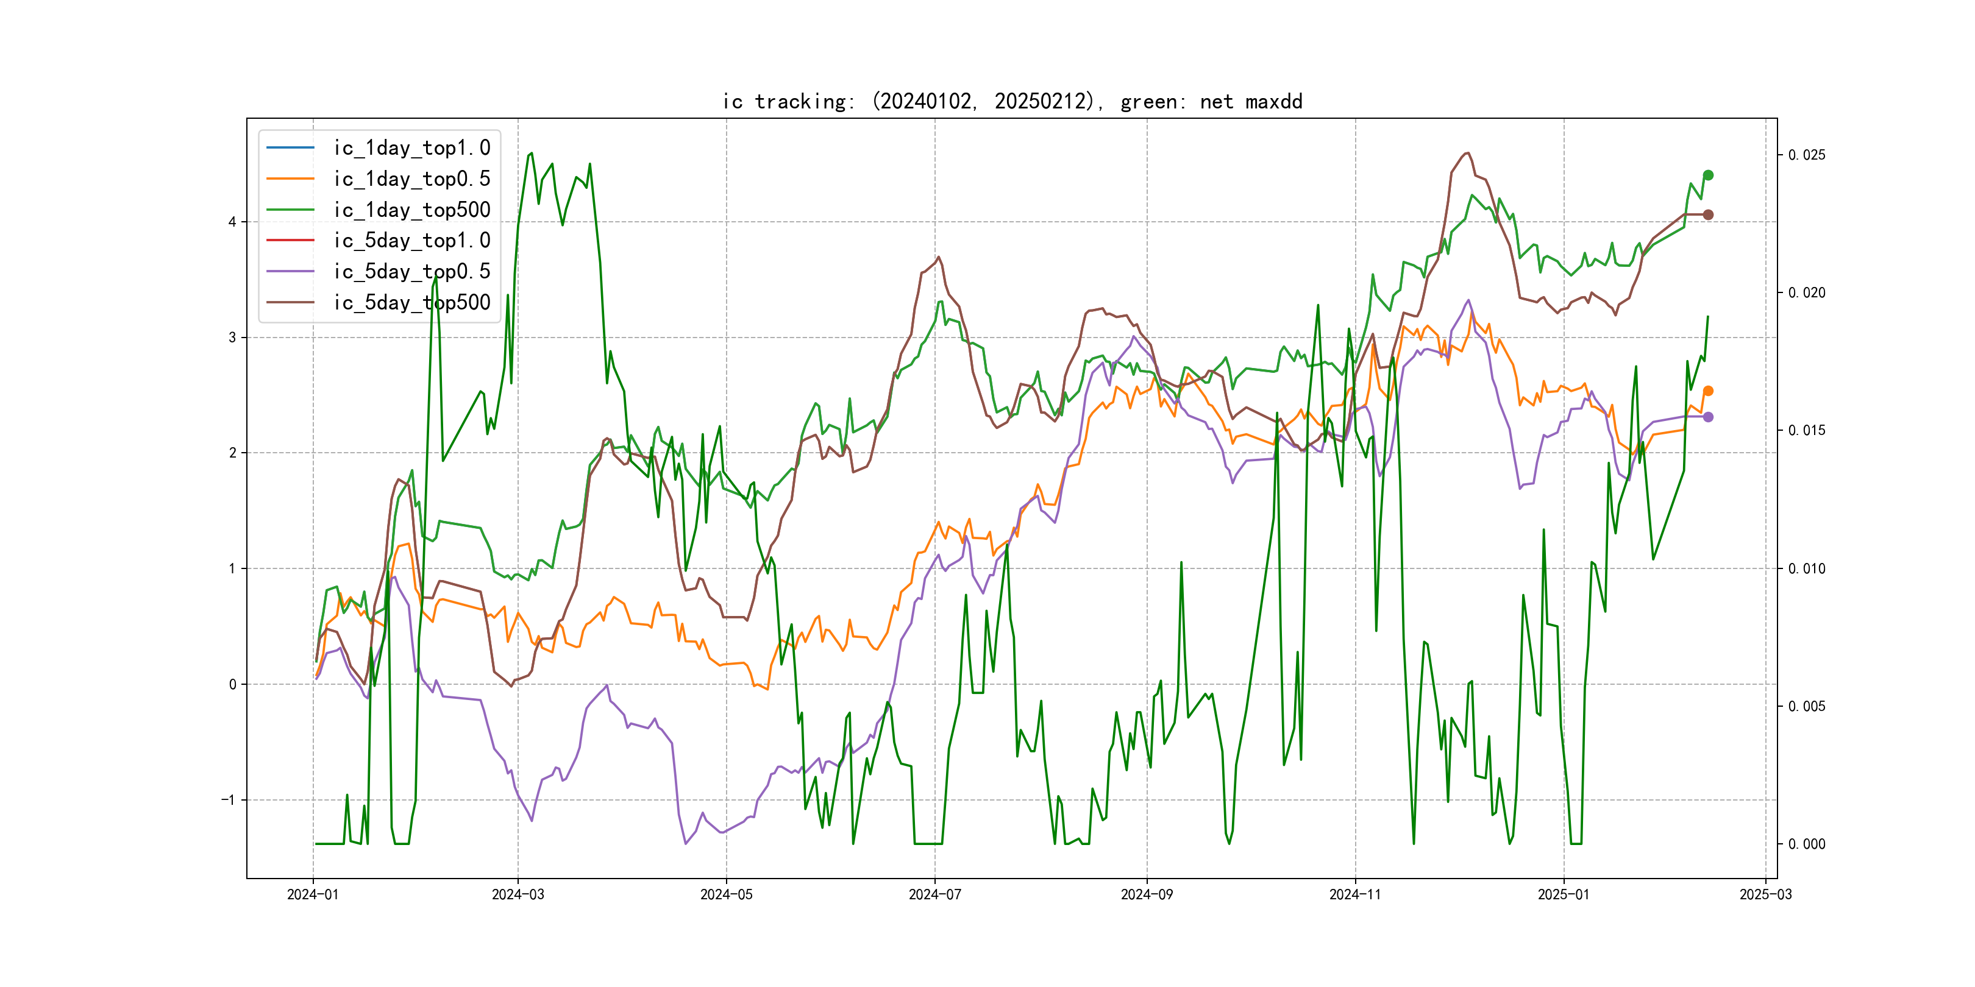
Task: Click the 0.000 right-axis tick label
Action: [x=1806, y=844]
